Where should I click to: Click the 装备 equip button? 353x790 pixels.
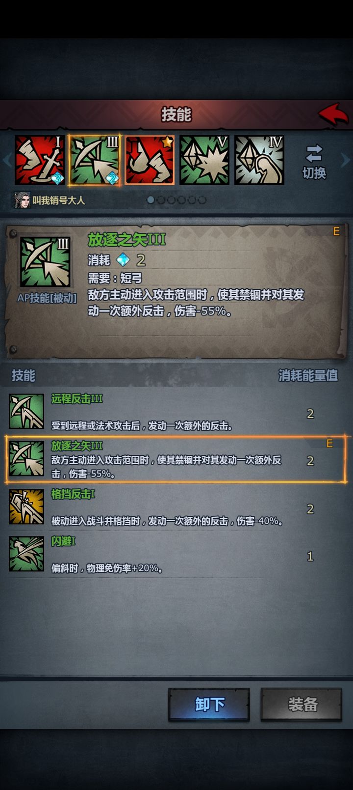click(302, 705)
